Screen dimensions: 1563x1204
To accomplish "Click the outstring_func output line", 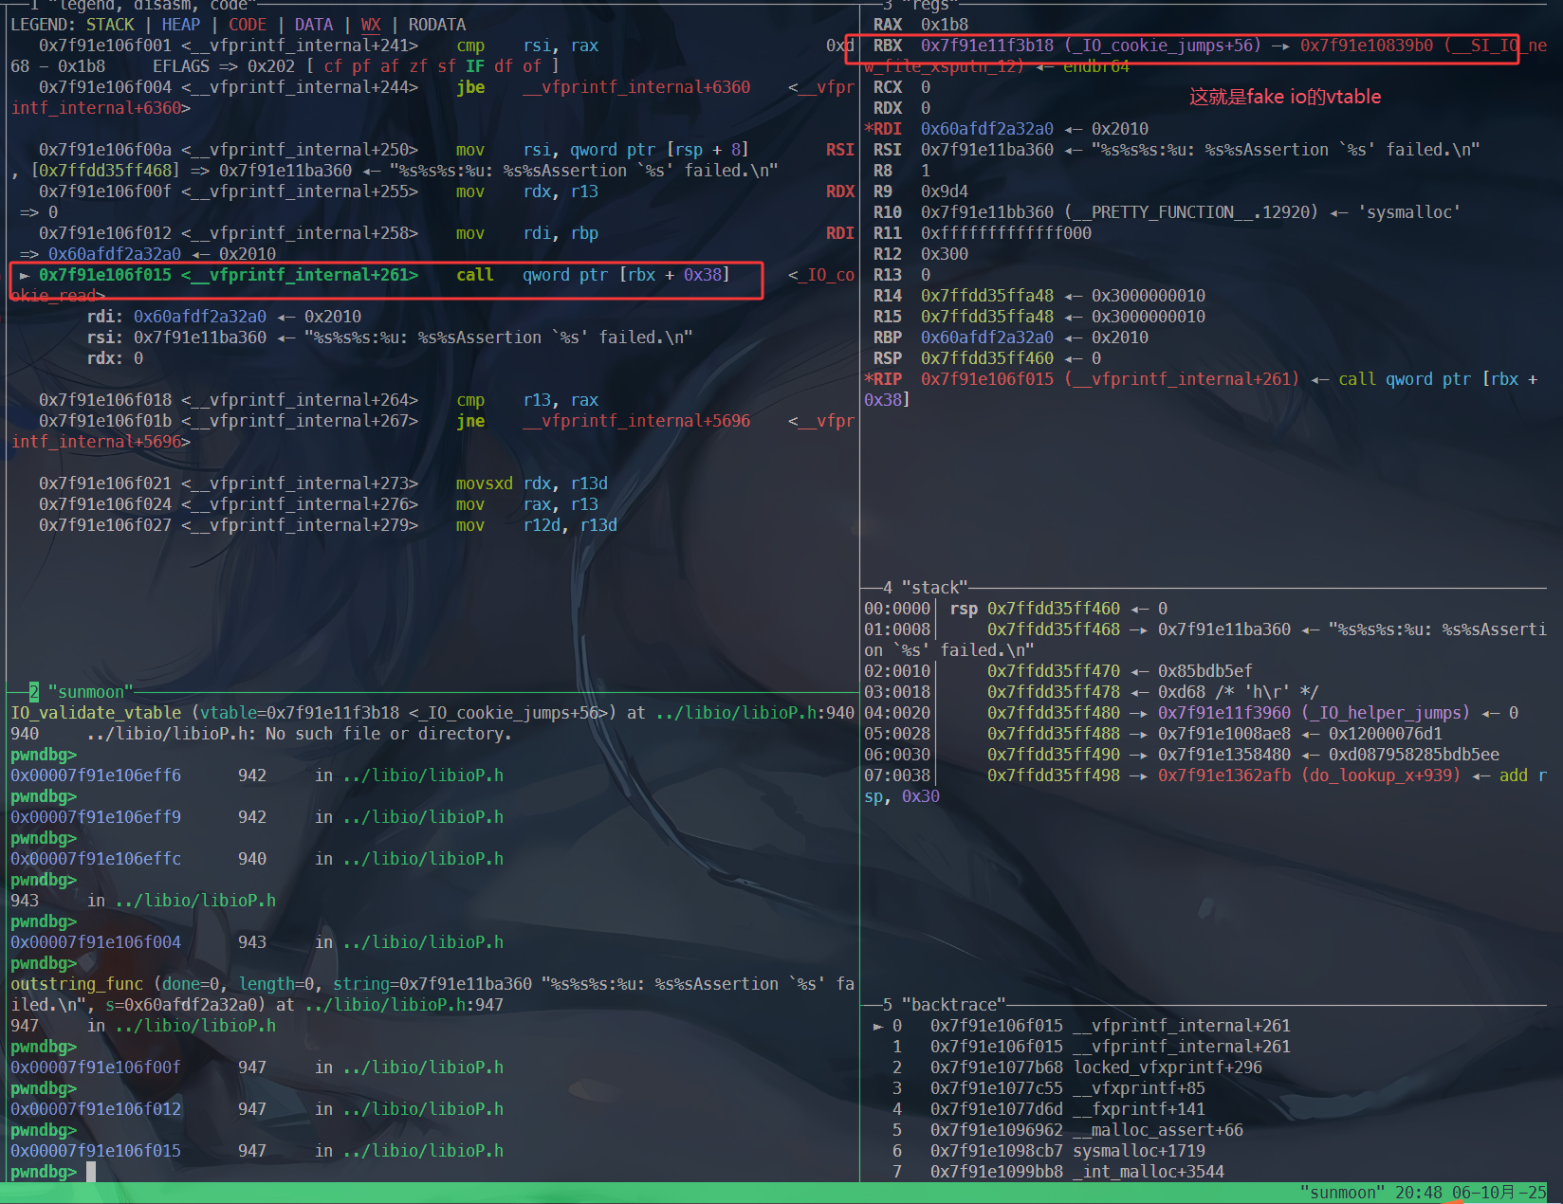I will tap(432, 994).
